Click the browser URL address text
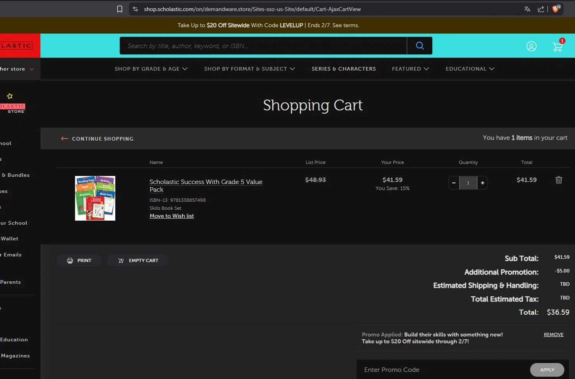The image size is (575, 379). 252,9
